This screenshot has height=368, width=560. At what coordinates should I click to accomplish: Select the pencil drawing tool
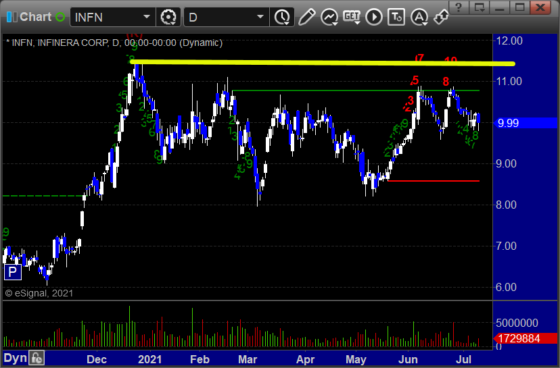click(x=307, y=17)
